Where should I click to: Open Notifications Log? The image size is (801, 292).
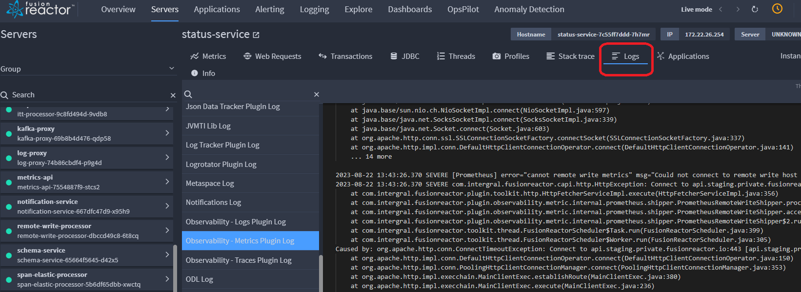pos(250,202)
